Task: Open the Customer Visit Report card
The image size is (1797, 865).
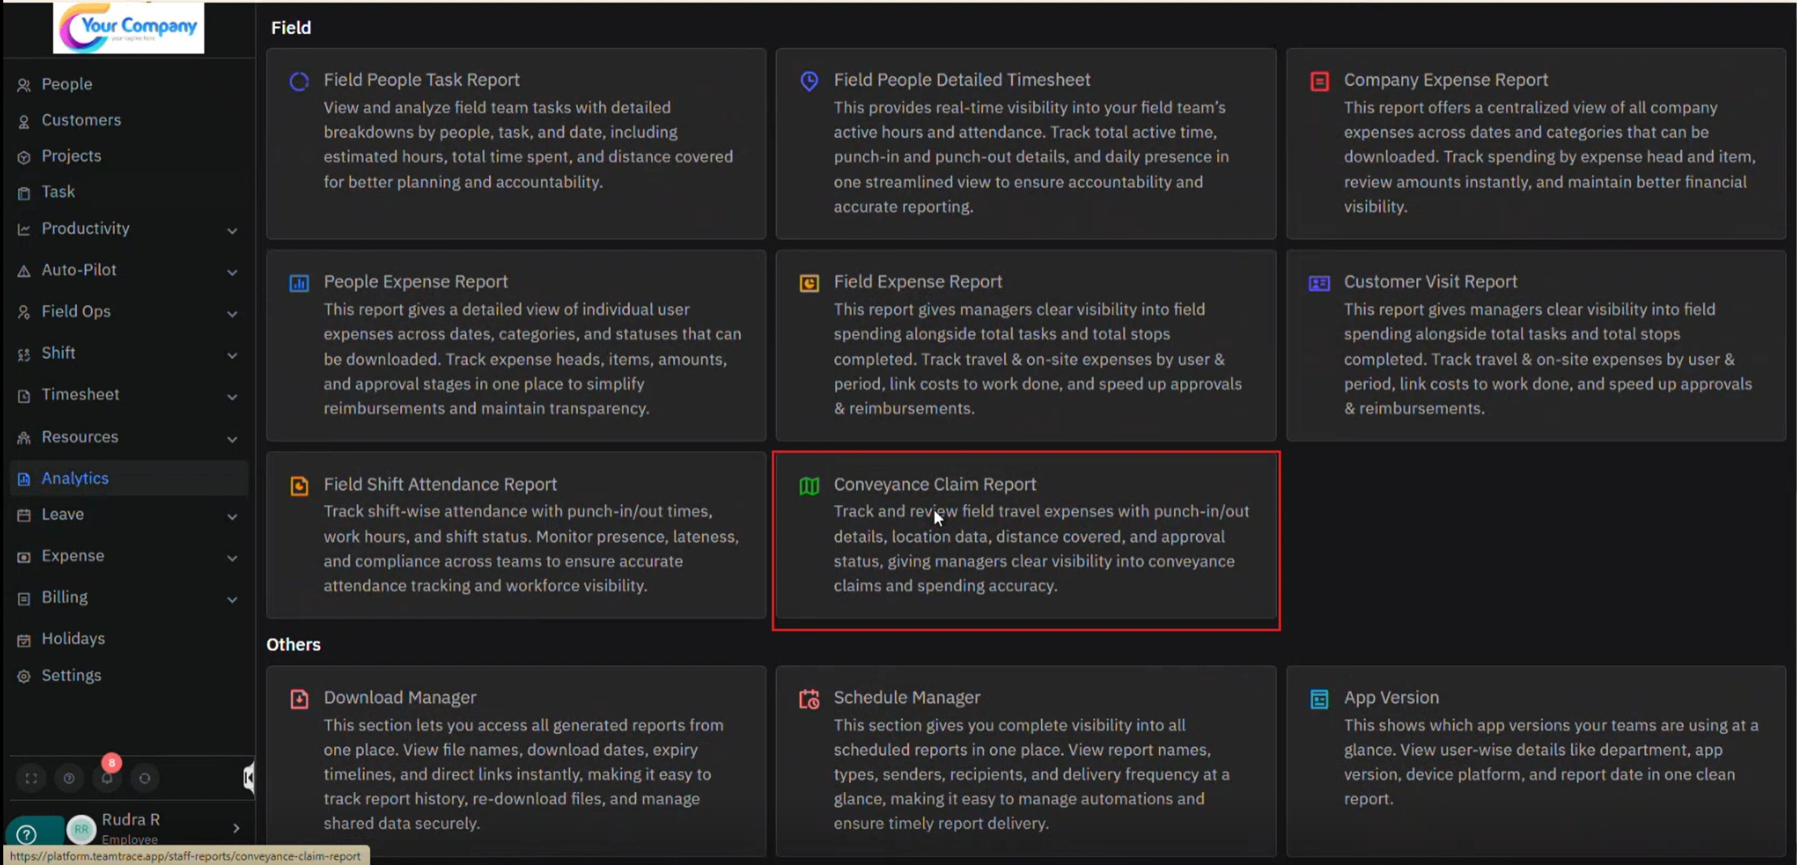Action: click(1430, 281)
